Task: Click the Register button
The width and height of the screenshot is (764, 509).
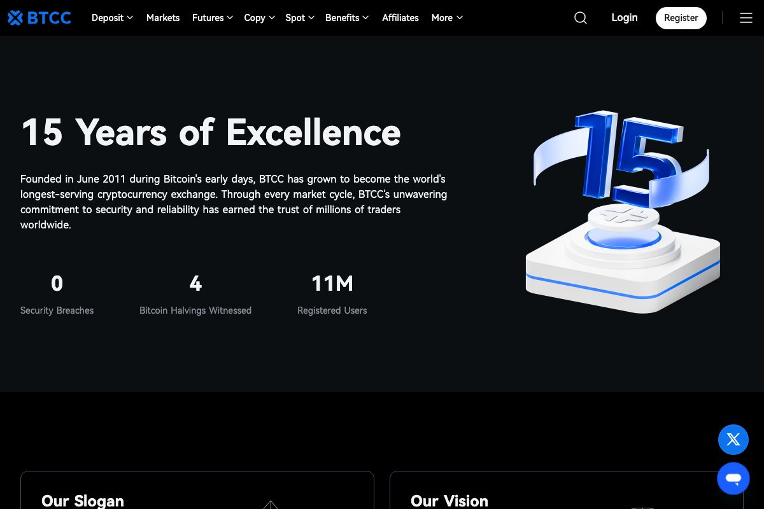Action: [x=681, y=18]
